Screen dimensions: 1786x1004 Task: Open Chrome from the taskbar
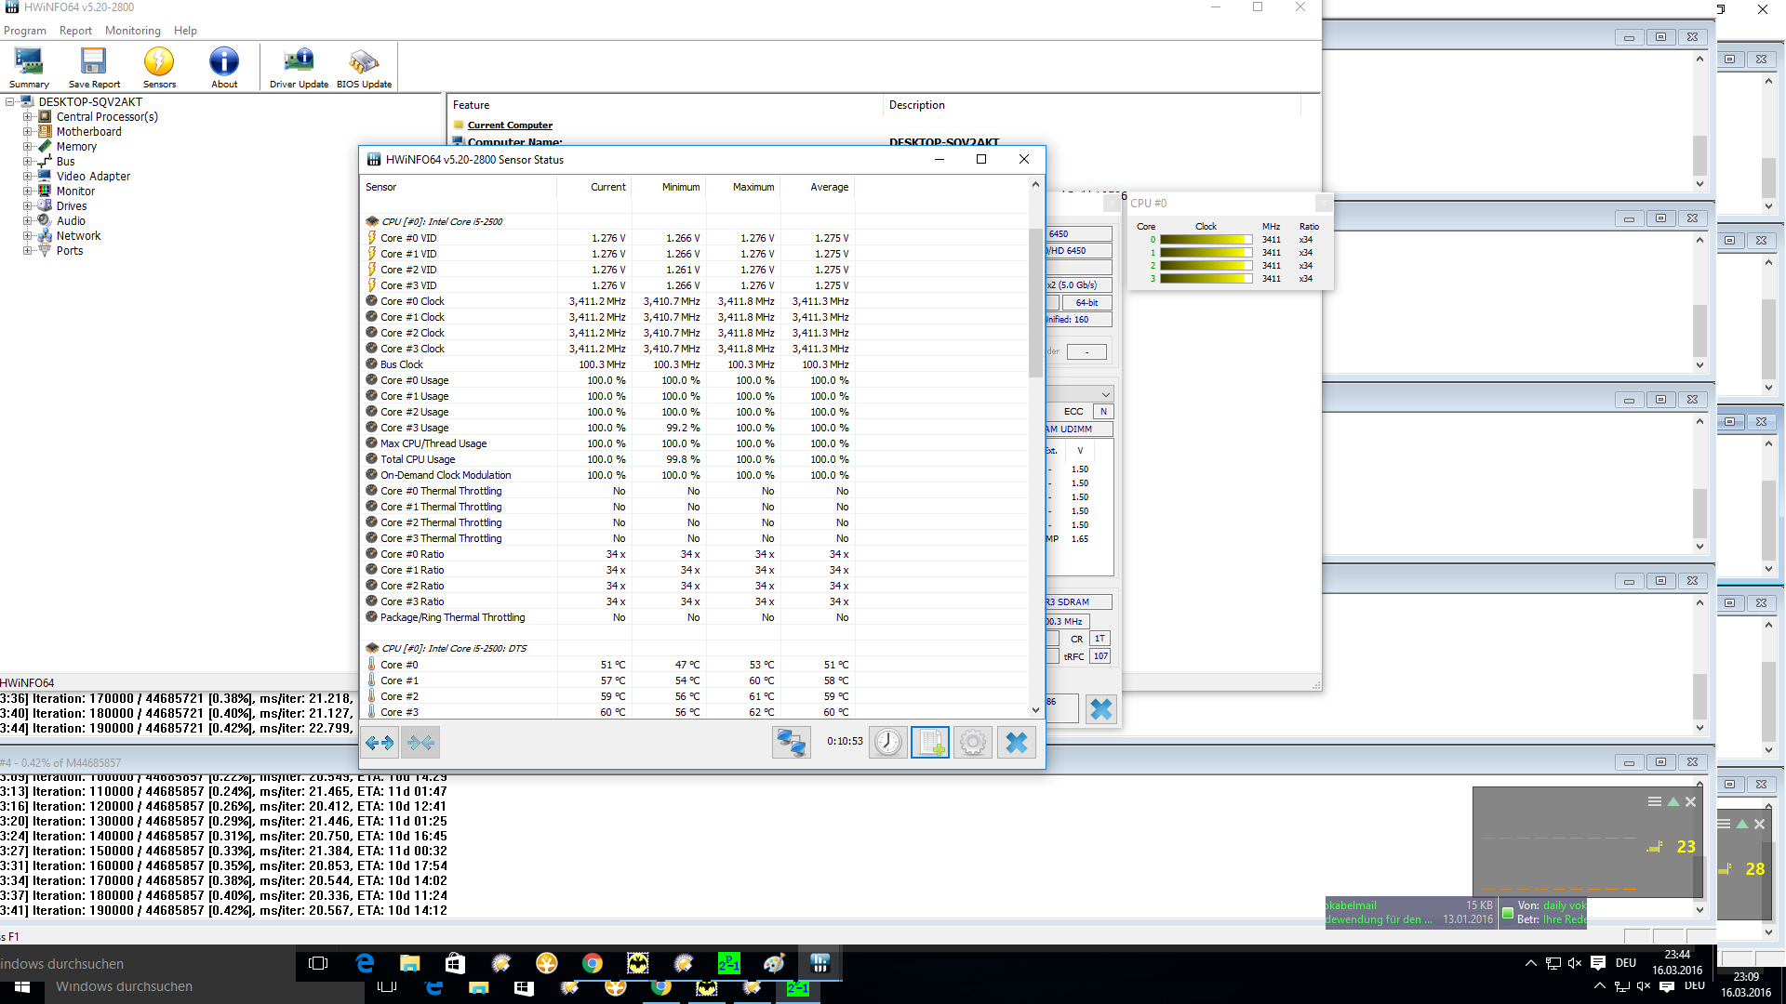(x=592, y=963)
